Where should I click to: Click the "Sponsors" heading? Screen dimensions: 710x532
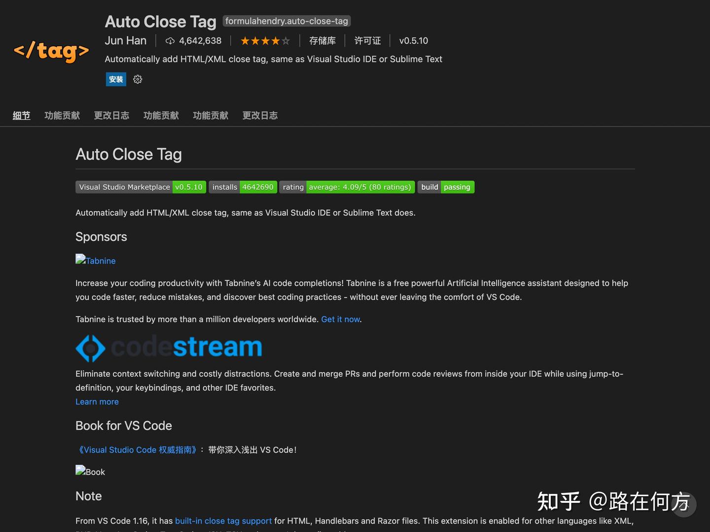click(101, 237)
